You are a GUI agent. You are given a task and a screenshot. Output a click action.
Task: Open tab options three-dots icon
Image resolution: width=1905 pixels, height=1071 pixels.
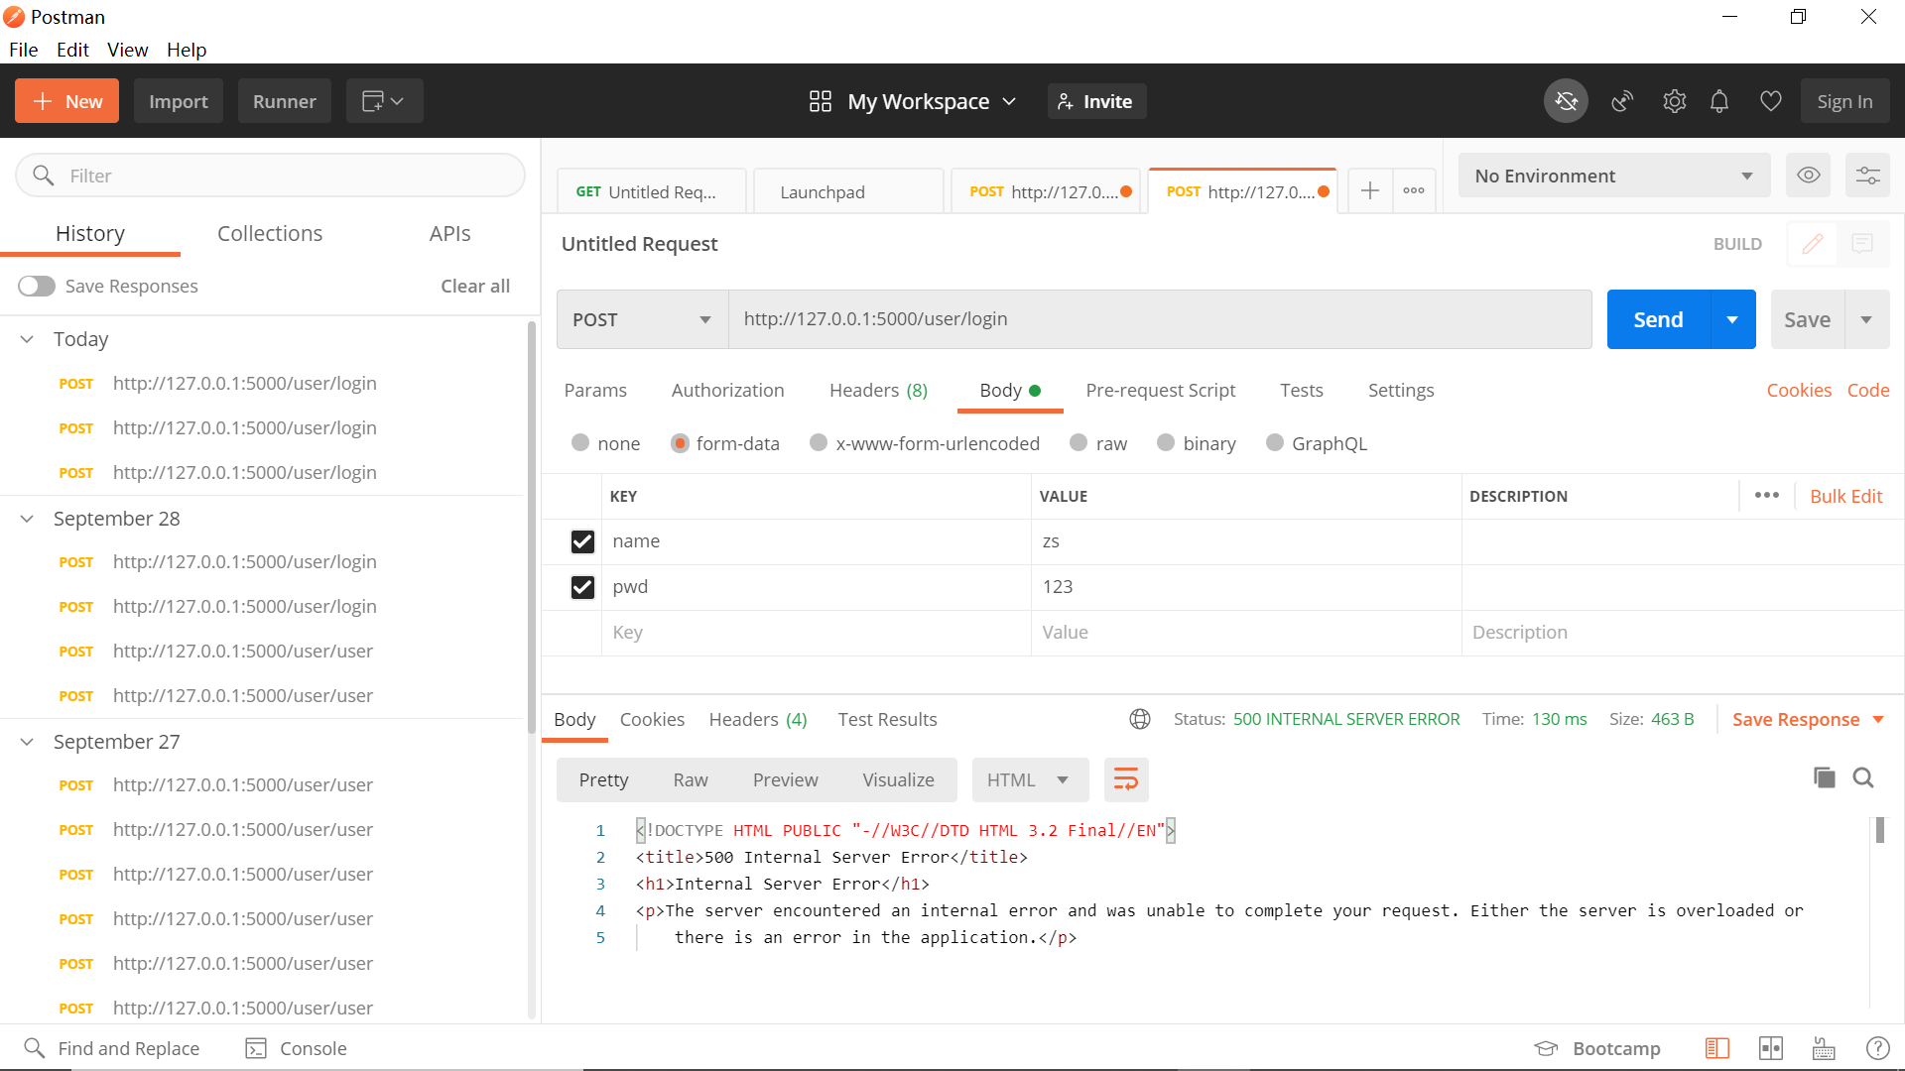click(x=1414, y=191)
